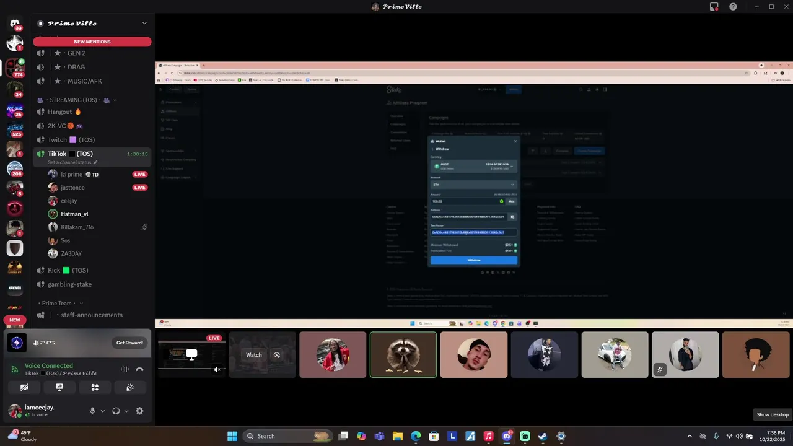Watch izi prime's LIVE stream badge
The image size is (793, 446).
coord(140,175)
